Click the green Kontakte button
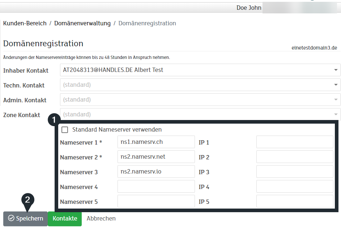Screen dimensions: 341x227 click(x=65, y=218)
